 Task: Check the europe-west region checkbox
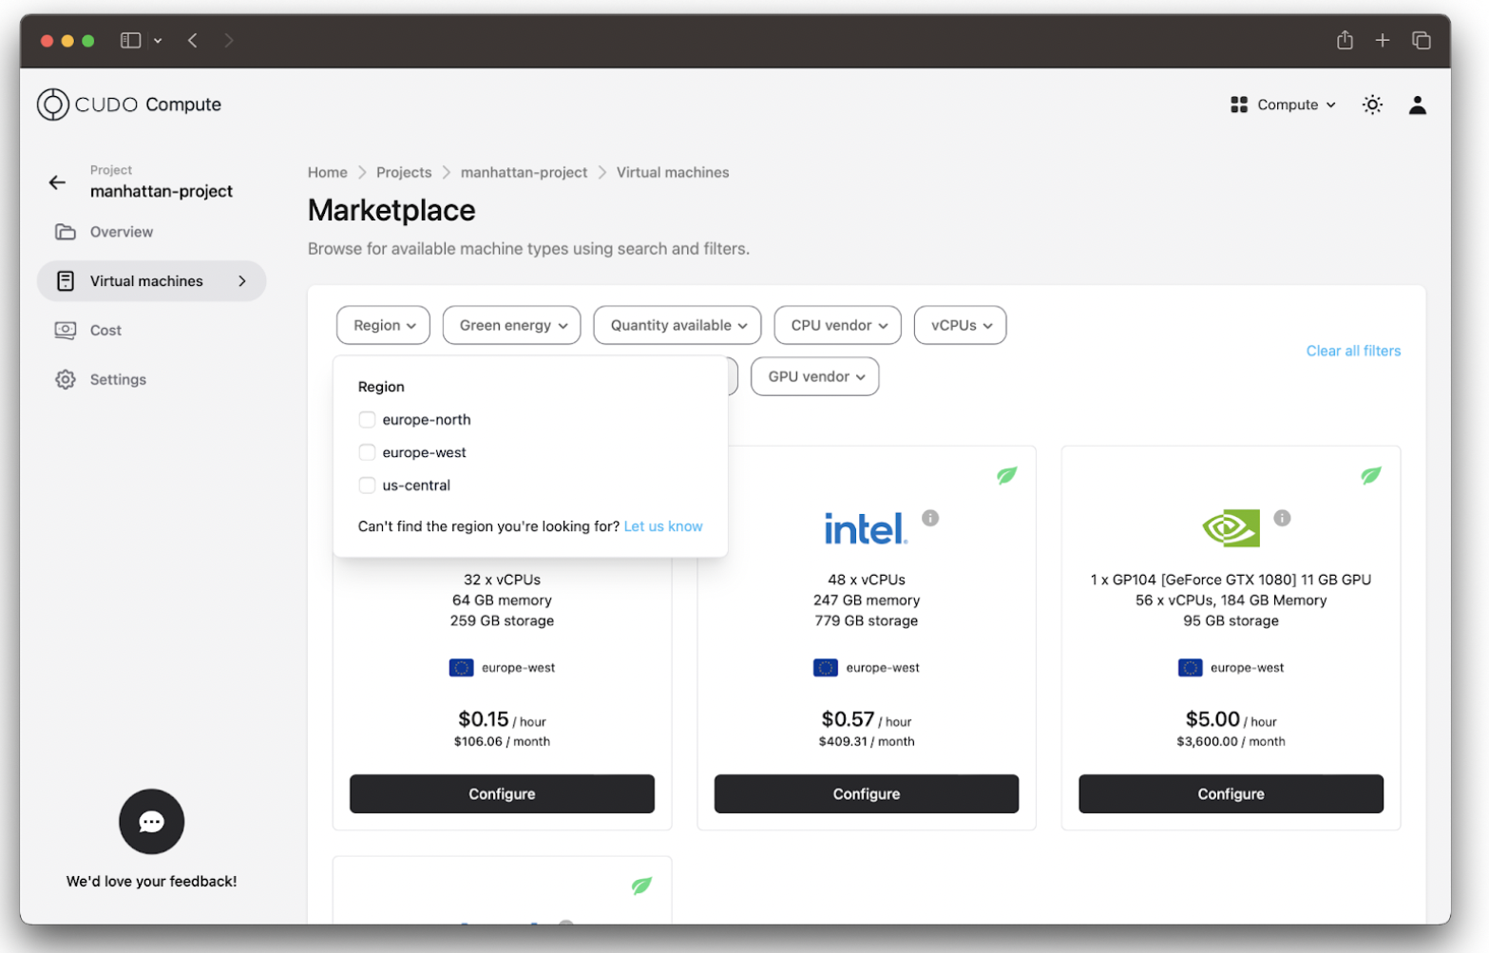click(367, 452)
